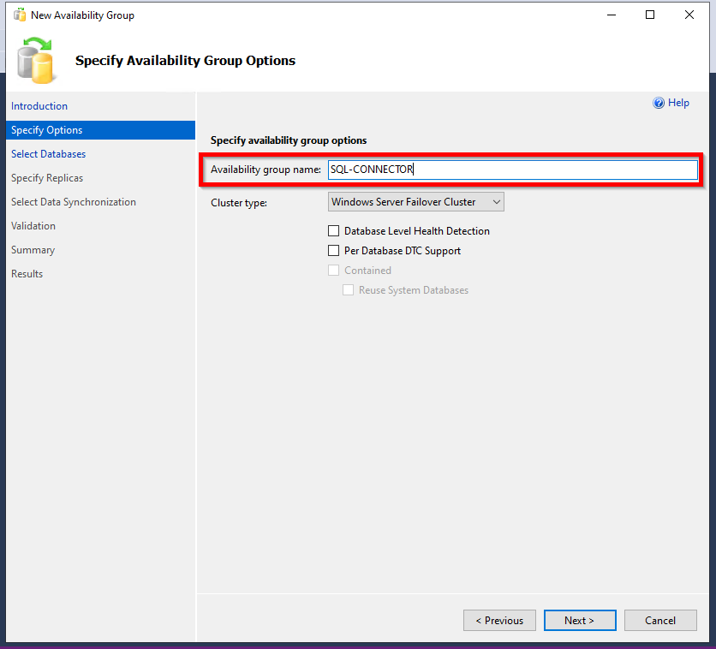Tick the Reuse System Databases checkbox

[348, 289]
